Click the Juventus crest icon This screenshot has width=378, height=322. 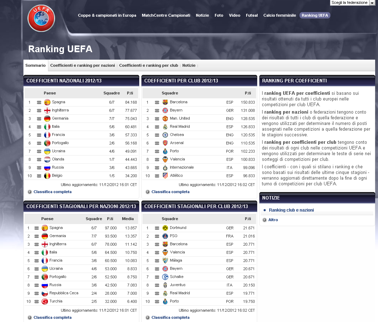coord(165,285)
